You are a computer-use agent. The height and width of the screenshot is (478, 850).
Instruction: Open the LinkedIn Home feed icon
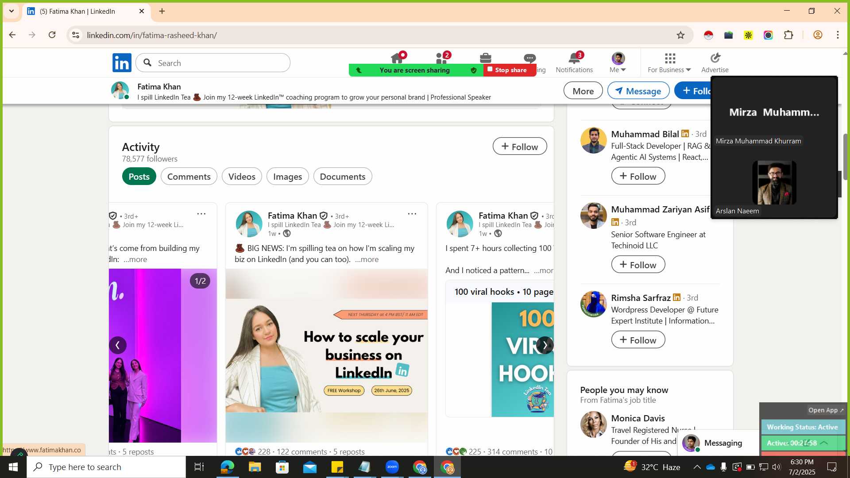397,58
